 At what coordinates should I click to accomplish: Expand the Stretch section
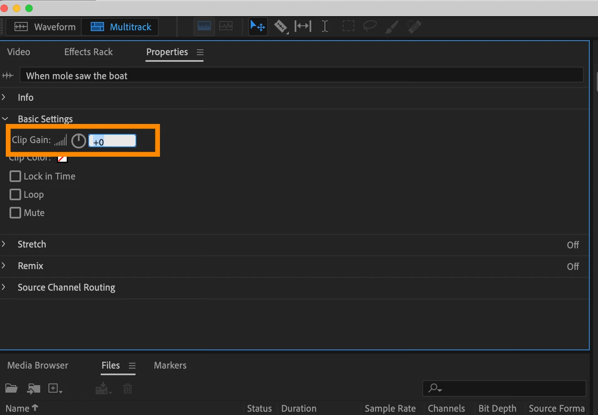(4, 244)
